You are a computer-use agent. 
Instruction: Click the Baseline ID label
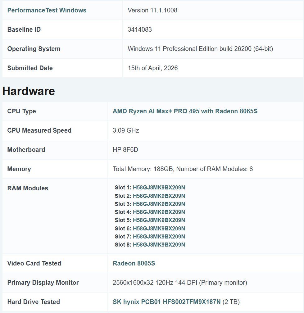24,29
